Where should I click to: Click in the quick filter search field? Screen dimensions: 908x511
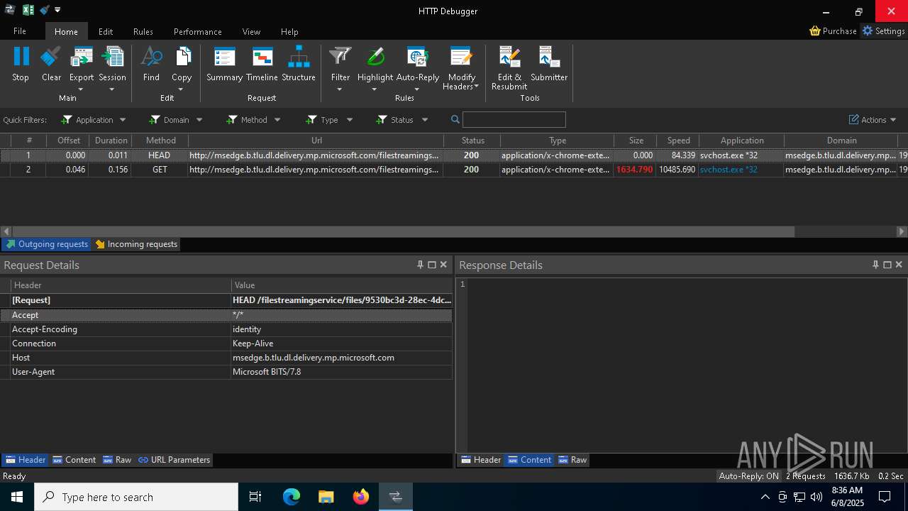pos(514,120)
